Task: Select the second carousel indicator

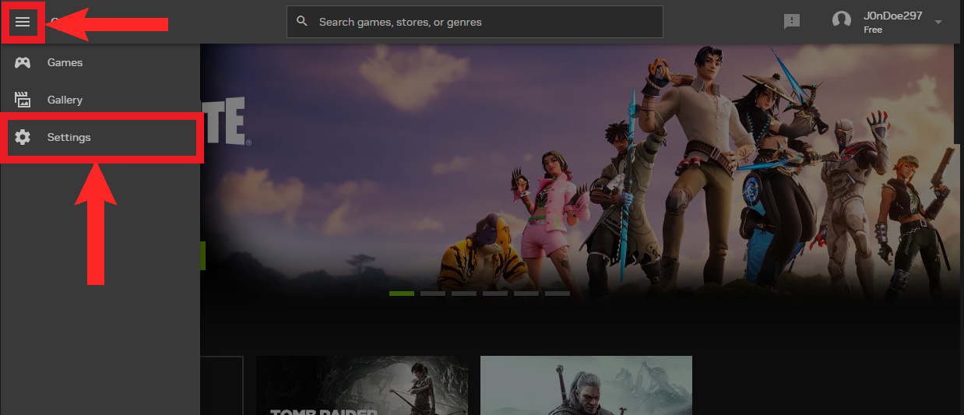Action: (433, 294)
